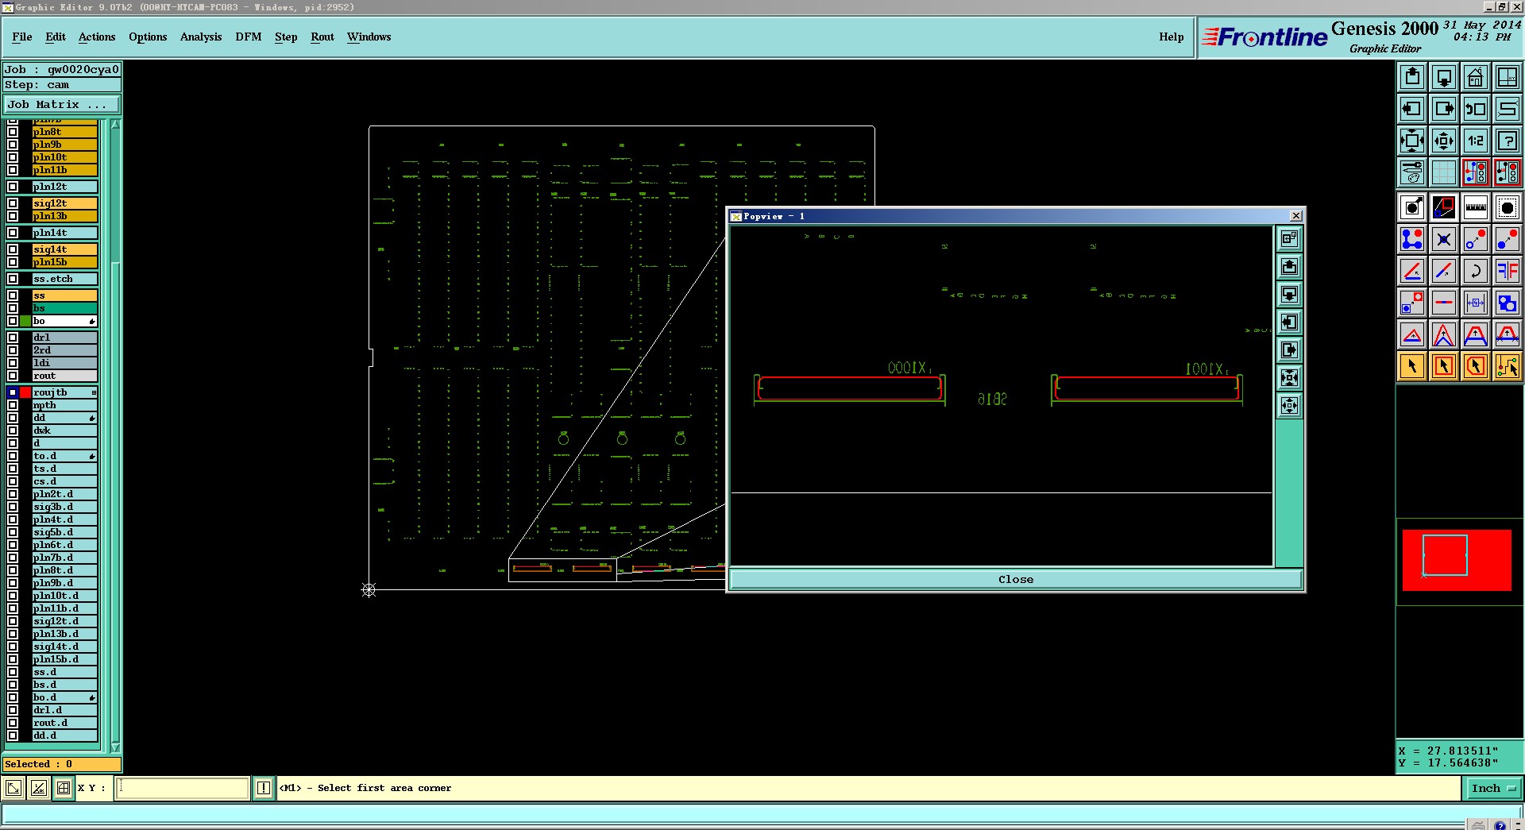This screenshot has height=830, width=1525.
Task: Open the Job Matrix button
Action: point(62,104)
